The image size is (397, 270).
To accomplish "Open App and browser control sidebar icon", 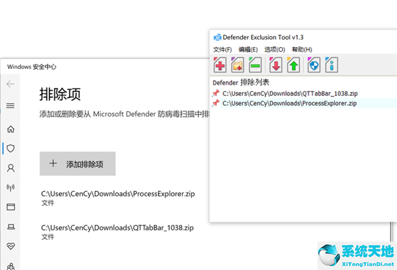I will pyautogui.click(x=11, y=207).
